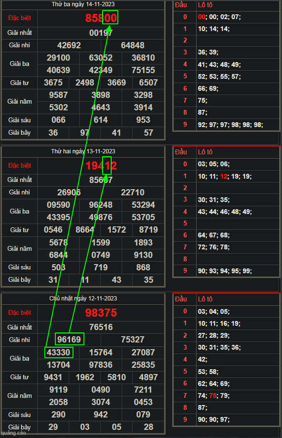Select the Giải nhất number 00197
282x438 pixels.
[101, 33]
